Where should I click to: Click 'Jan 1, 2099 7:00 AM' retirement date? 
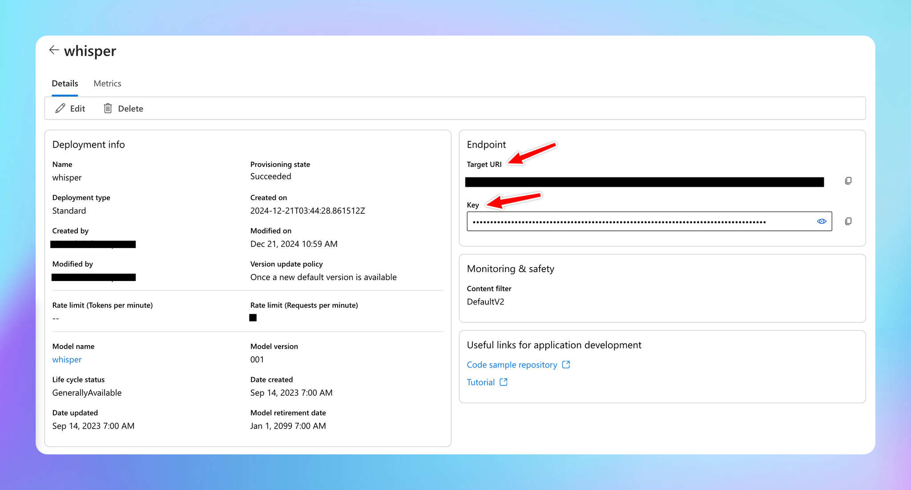tap(288, 426)
